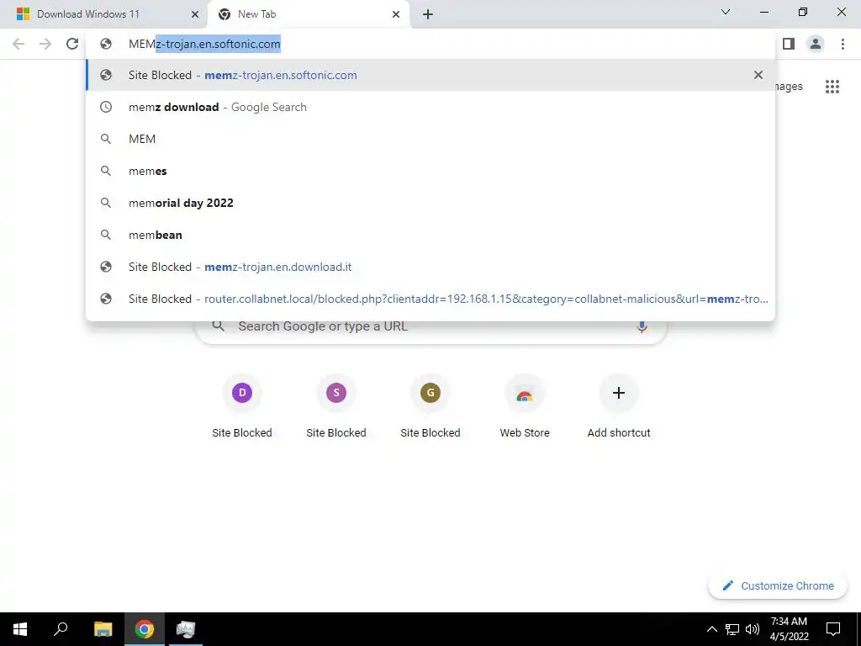
Task: Click the Google voice search microphone
Action: tap(642, 326)
